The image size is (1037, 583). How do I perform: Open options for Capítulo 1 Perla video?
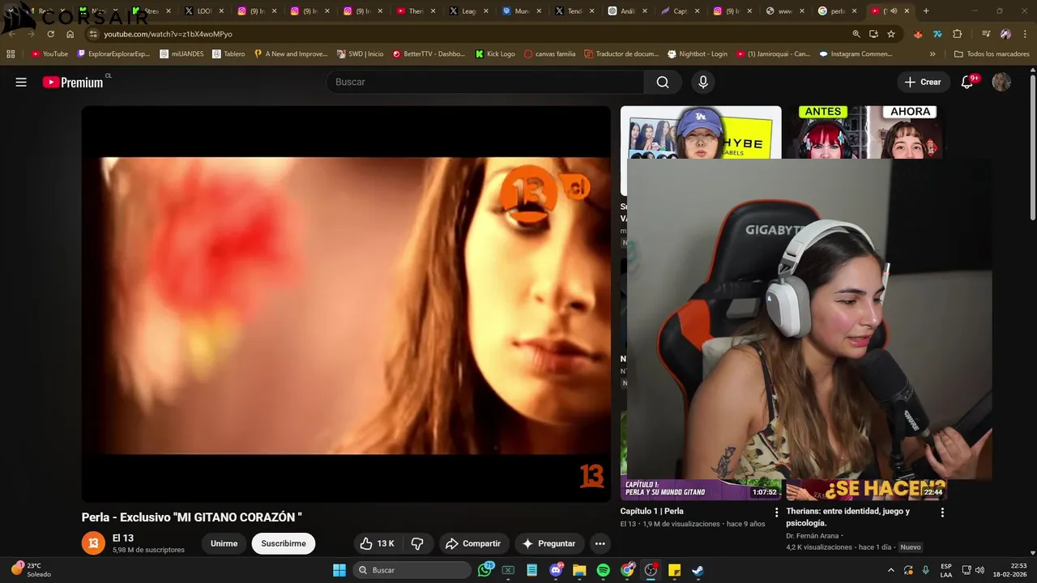click(776, 513)
